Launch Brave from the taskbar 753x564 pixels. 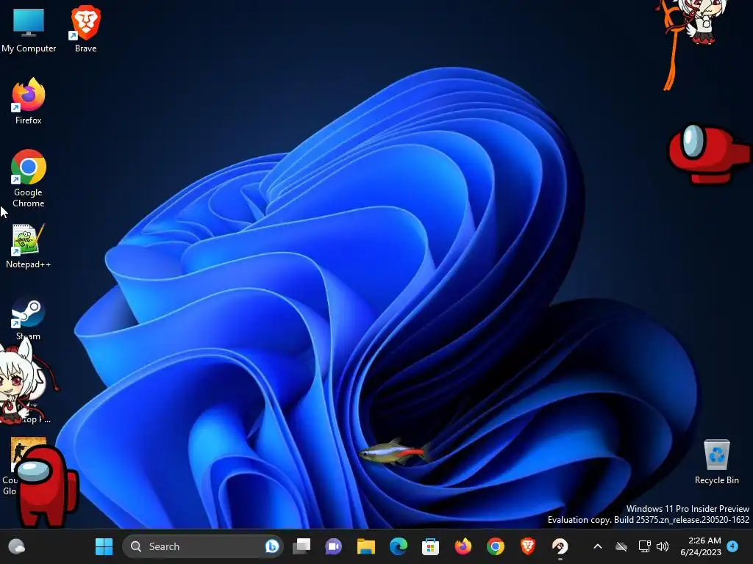(x=527, y=546)
